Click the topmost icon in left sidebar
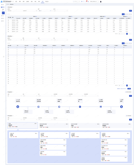This screenshot has width=134, height=165. click(x=2, y=5)
